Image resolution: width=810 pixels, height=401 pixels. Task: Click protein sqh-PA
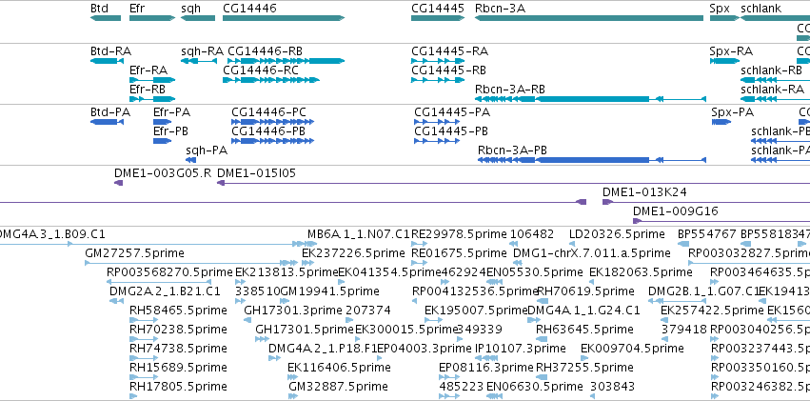191,160
